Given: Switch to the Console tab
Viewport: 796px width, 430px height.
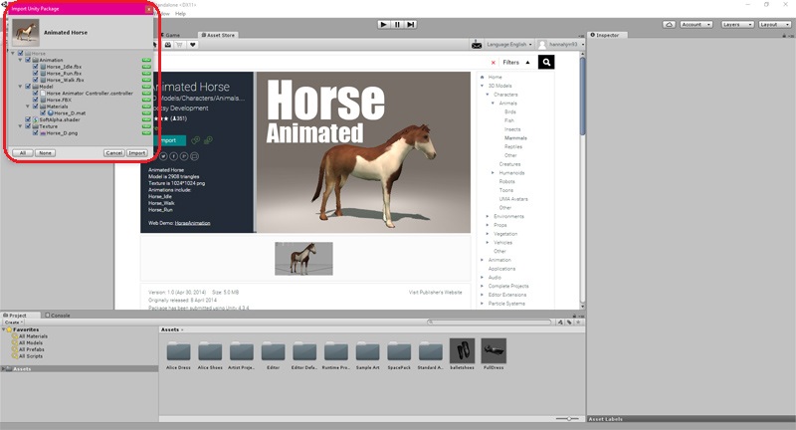Looking at the screenshot, I should (58, 316).
